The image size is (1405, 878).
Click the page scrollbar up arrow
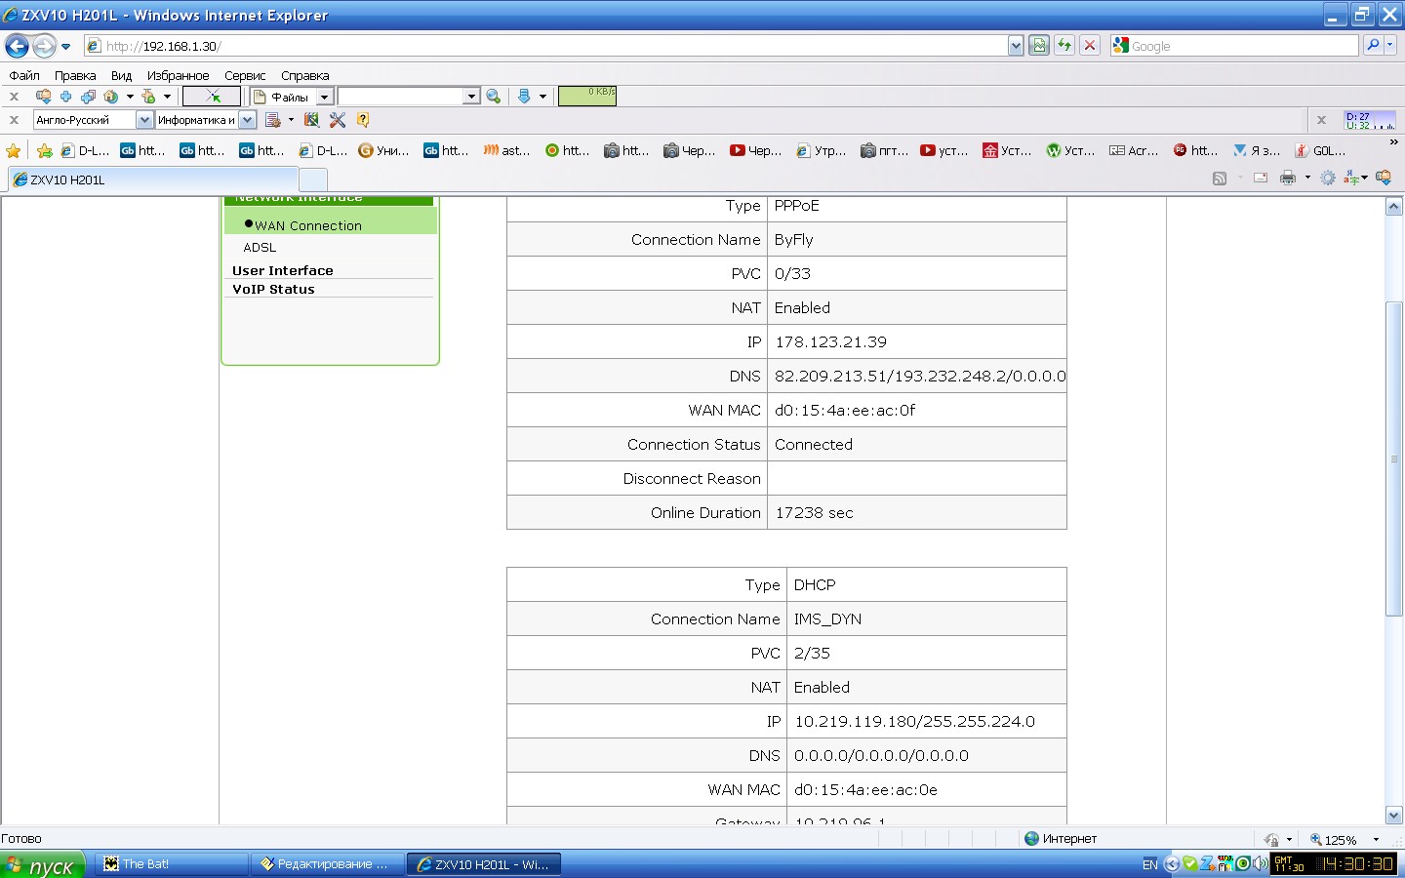1393,206
